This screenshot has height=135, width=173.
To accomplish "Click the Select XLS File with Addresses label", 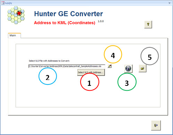I will click(x=49, y=61).
